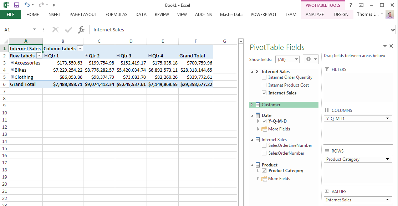Uncheck the Product Category field
This screenshot has width=398, height=206.
(264, 171)
